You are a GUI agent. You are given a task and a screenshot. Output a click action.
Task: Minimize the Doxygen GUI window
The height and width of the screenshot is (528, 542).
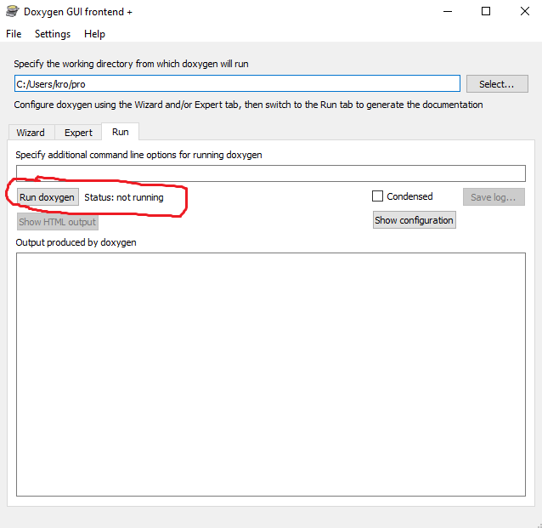point(448,11)
